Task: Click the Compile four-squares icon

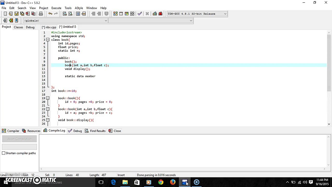Action: tap(115, 14)
